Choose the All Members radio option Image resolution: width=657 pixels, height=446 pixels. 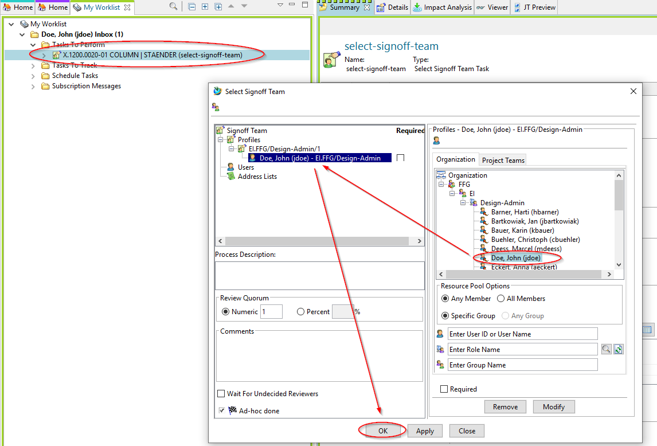[x=500, y=299]
